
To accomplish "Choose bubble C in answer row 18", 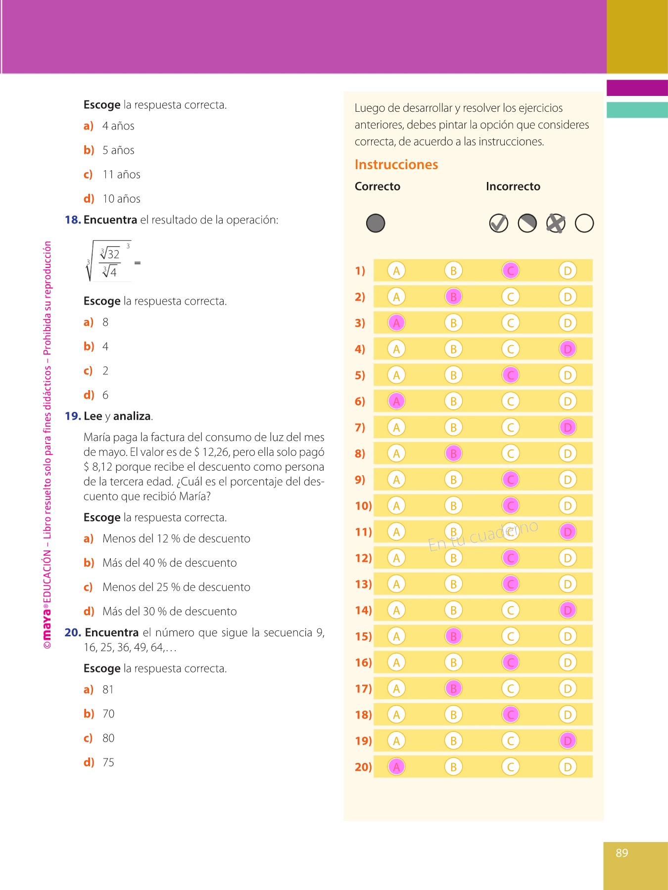I will [x=511, y=714].
